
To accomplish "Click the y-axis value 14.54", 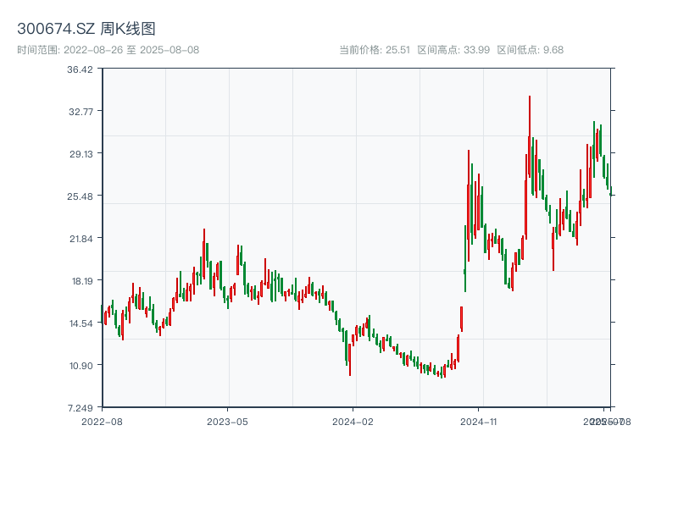I will [x=81, y=323].
